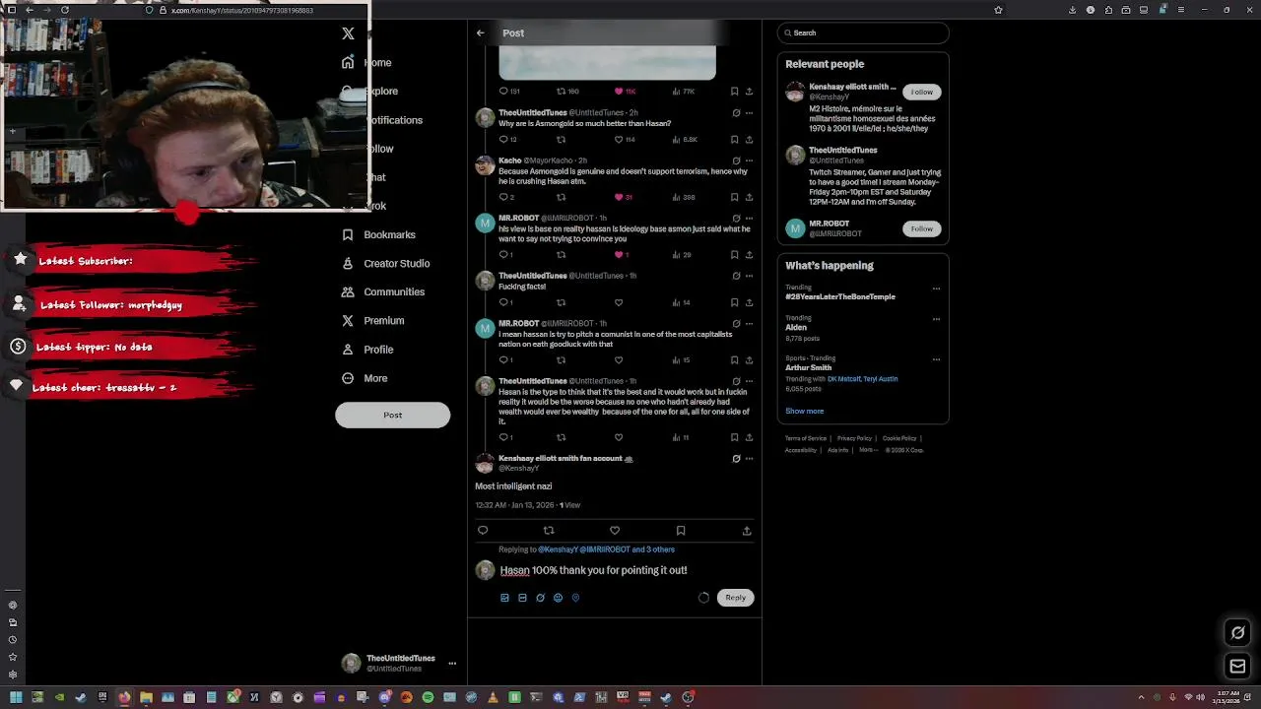Expand the More menu in sidebar
The width and height of the screenshot is (1261, 709).
coord(365,378)
